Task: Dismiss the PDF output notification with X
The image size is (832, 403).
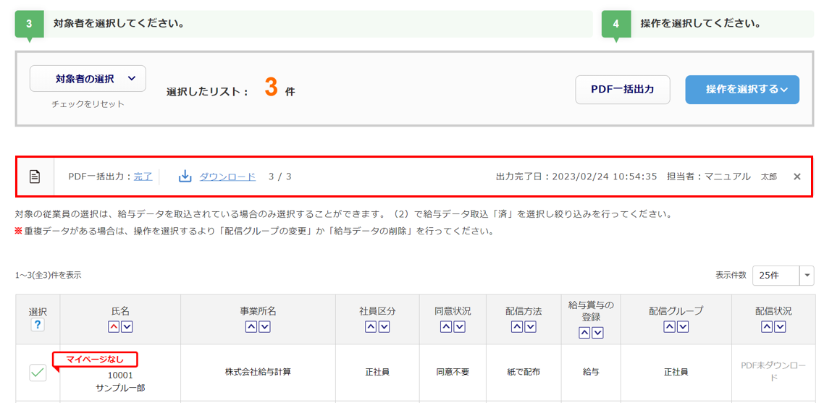Action: coord(797,177)
